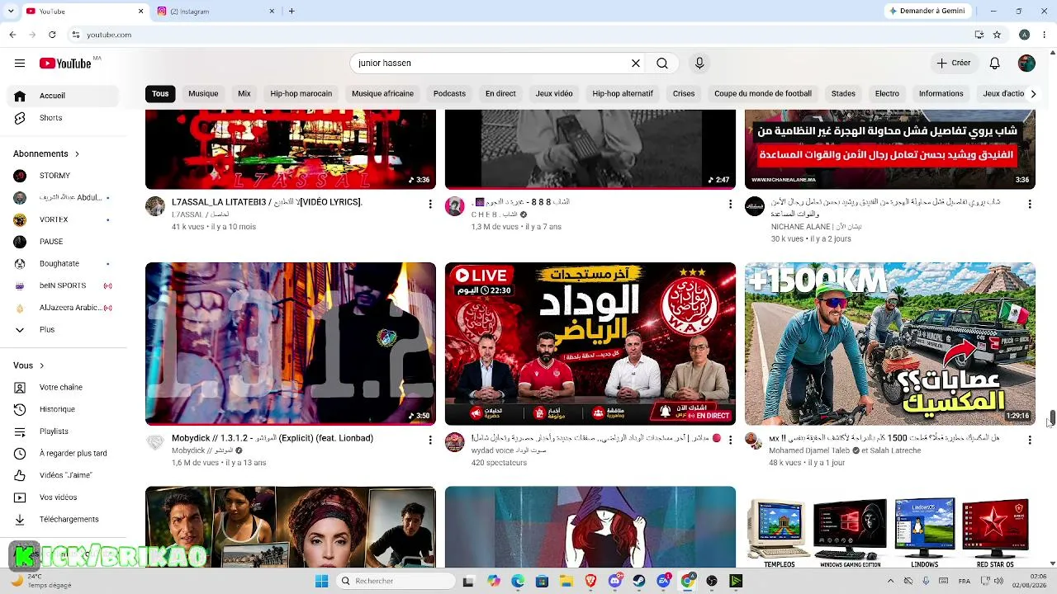Open the Instagram browser tab

point(215,12)
